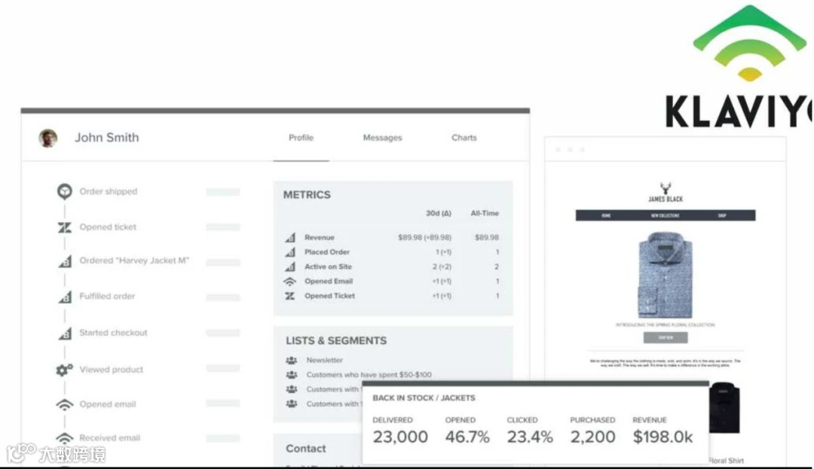This screenshot has height=469, width=814.
Task: Click the Opened Email metric label
Action: click(x=329, y=281)
